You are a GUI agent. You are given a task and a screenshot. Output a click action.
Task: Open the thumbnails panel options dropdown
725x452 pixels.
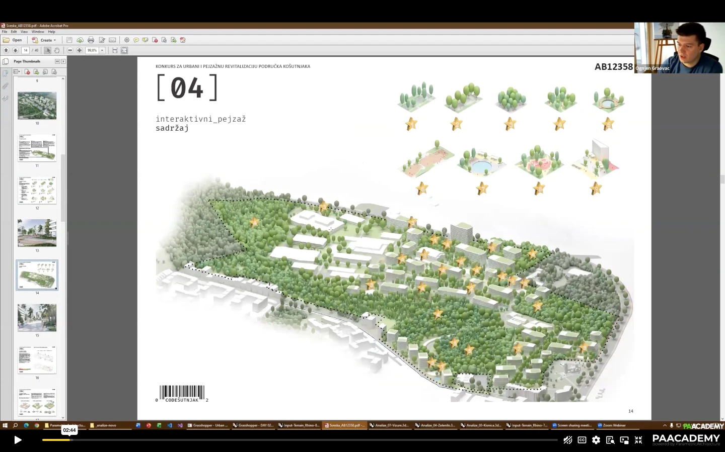tap(17, 72)
